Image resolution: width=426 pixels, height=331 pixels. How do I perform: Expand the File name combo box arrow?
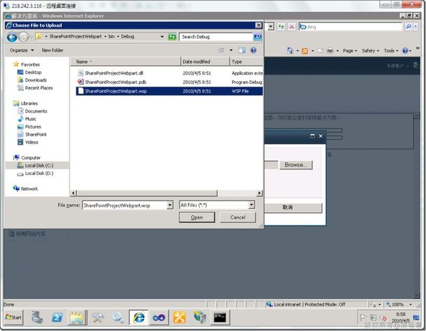tap(170, 205)
